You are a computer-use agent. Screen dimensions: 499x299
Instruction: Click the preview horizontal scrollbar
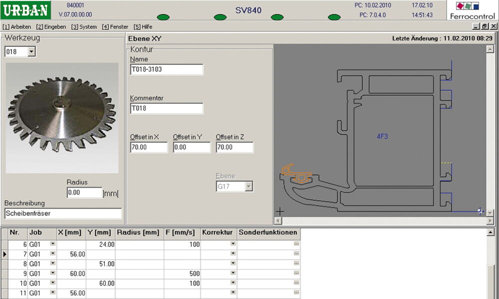380,220
